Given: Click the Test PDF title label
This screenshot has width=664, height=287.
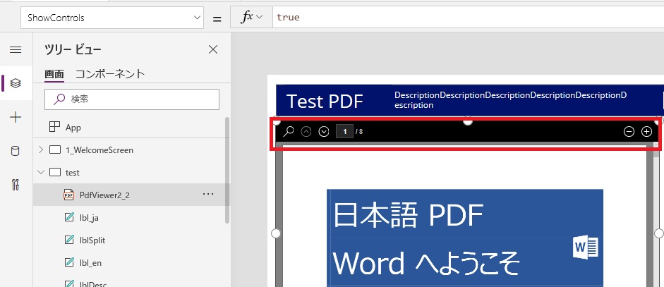Looking at the screenshot, I should (x=325, y=101).
